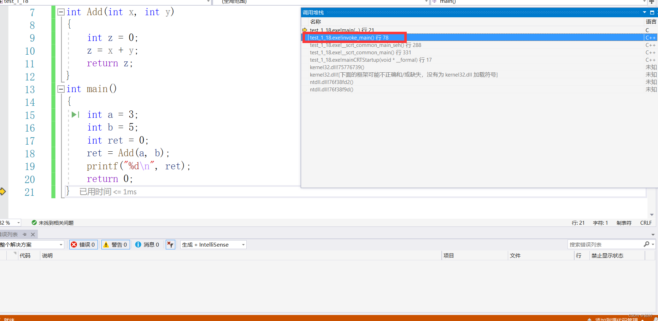
Task: Toggle the 警告 0 warnings filter
Action: 116,244
